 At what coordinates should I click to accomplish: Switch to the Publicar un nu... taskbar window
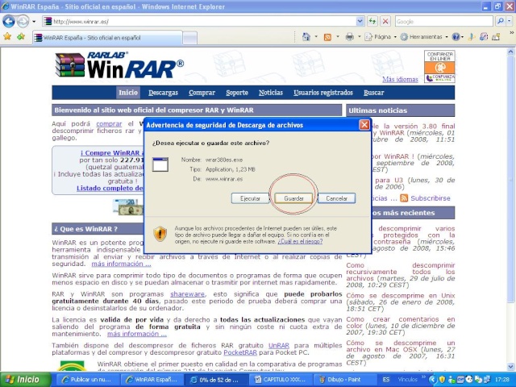[87, 380]
